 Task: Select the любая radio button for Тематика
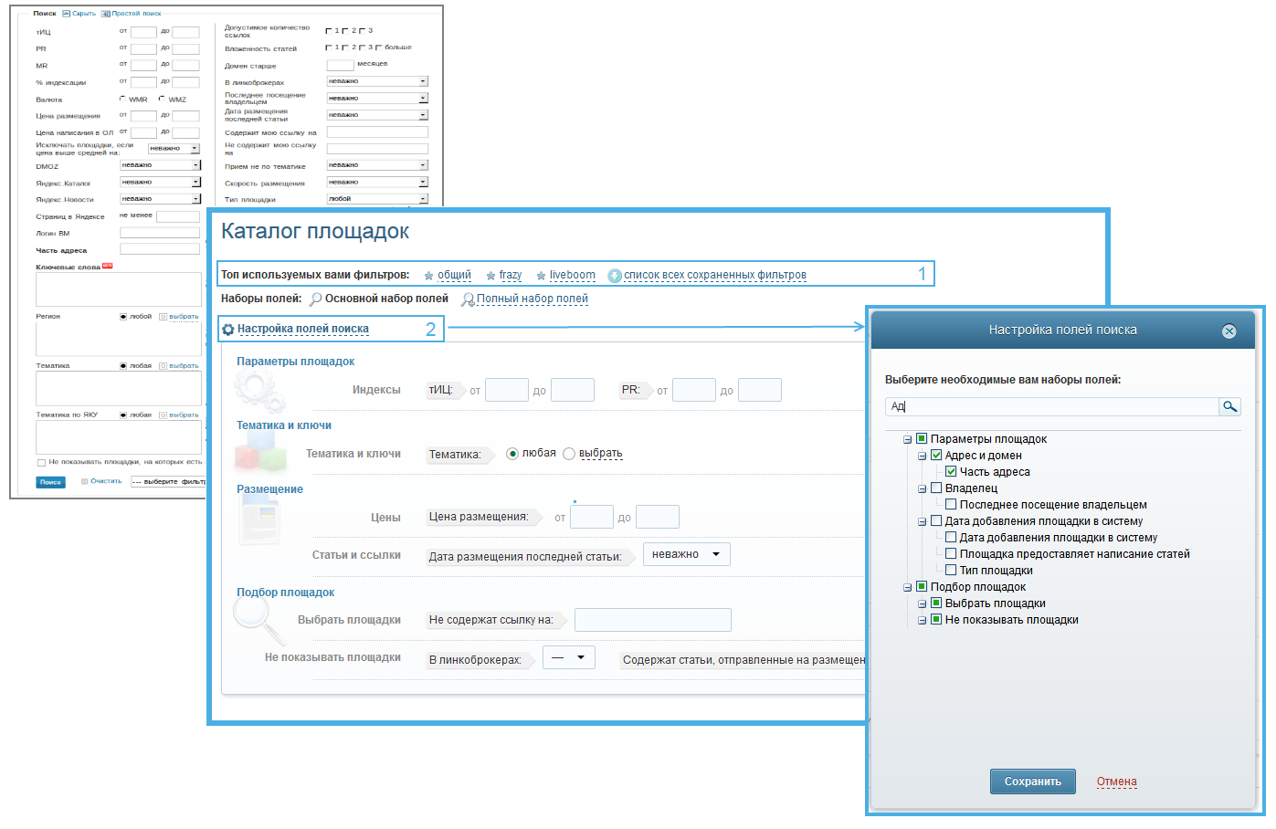pos(512,454)
